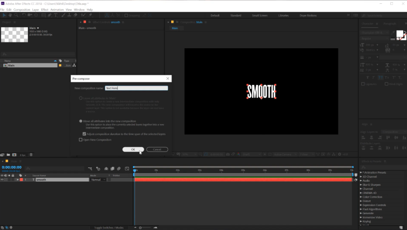
Task: Toggle Adjust composition duration checkbox
Action: 84,134
